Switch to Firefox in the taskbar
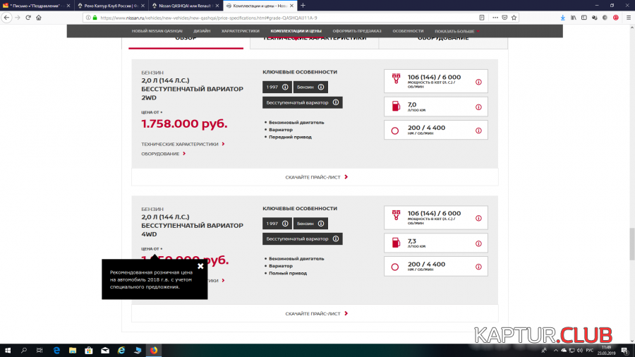 (x=154, y=351)
